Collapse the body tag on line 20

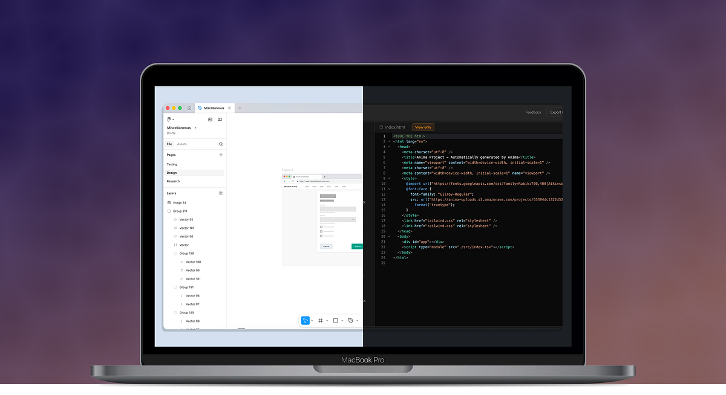[389, 236]
